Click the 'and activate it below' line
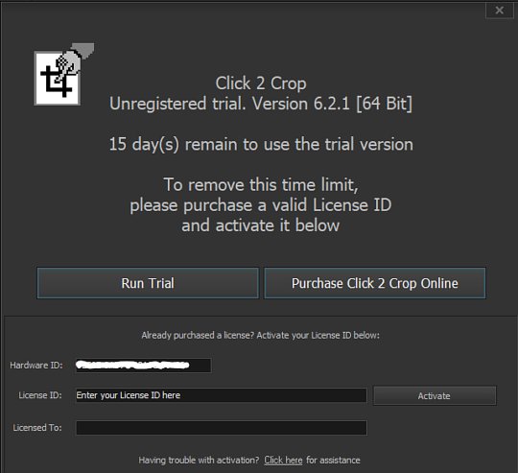This screenshot has height=473, width=518. [261, 225]
